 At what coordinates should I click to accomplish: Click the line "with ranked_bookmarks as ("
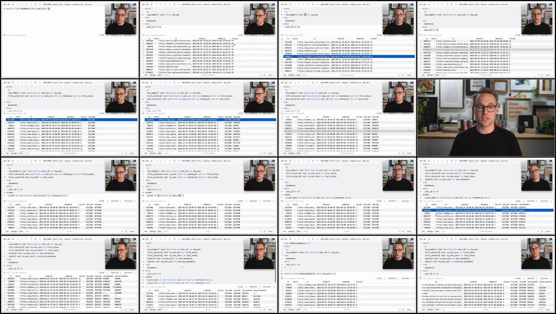point(297,243)
